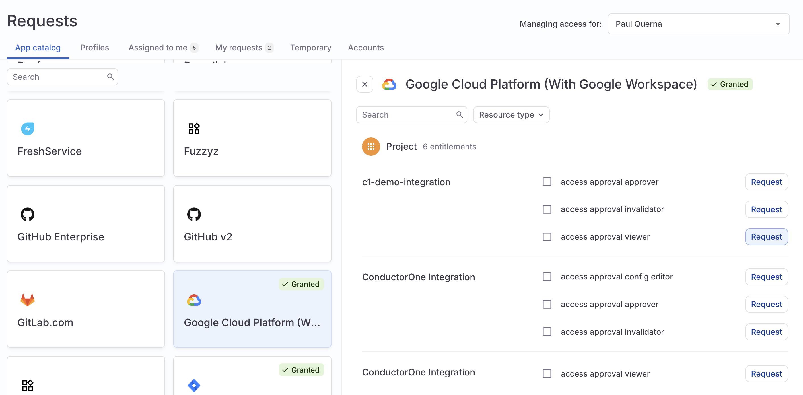Click the GitHub Enterprise octocat icon

click(27, 214)
